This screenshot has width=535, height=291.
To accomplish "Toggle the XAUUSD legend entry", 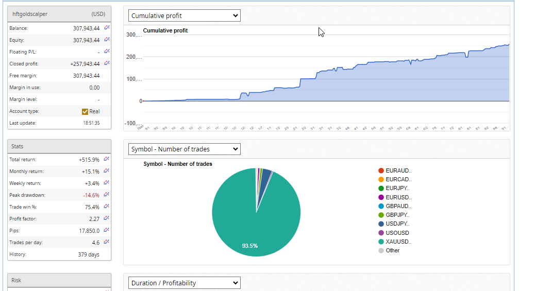I will click(x=398, y=242).
